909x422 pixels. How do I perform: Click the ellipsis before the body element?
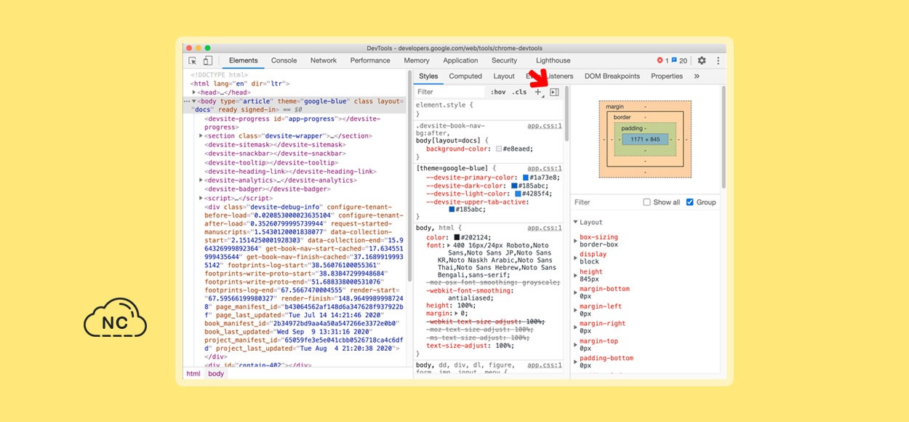(187, 101)
